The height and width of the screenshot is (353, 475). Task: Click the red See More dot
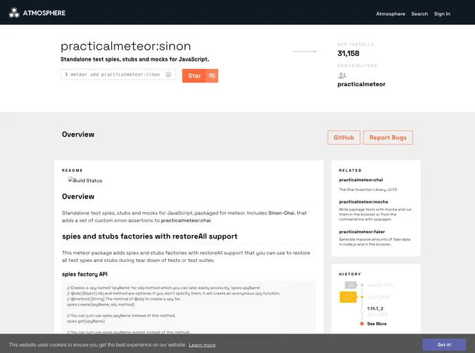(362, 323)
